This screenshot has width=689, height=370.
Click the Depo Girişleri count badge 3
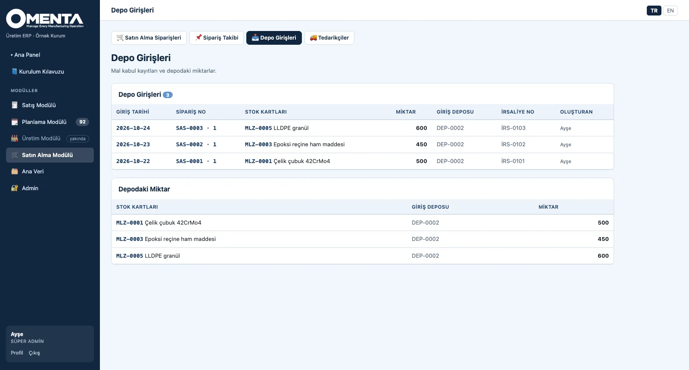168,95
